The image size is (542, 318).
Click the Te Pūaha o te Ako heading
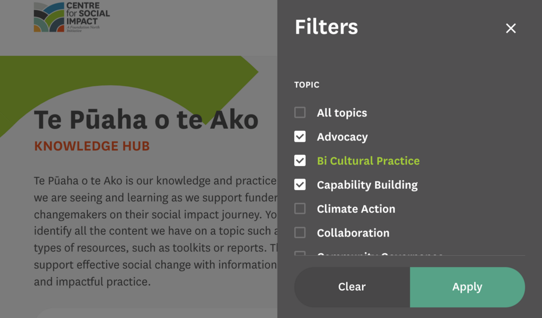click(146, 119)
